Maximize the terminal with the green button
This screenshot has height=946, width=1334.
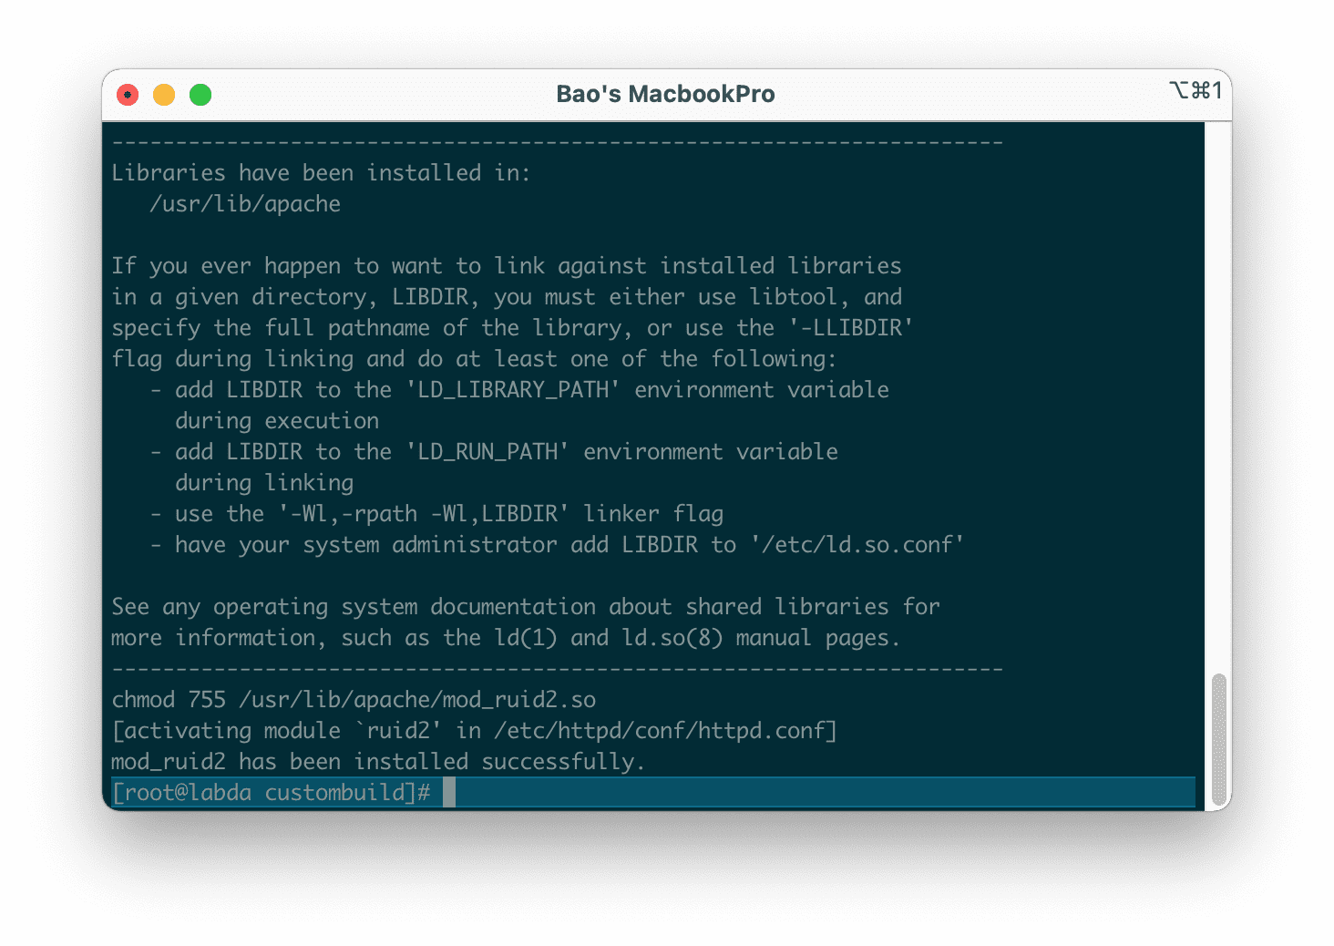click(200, 95)
